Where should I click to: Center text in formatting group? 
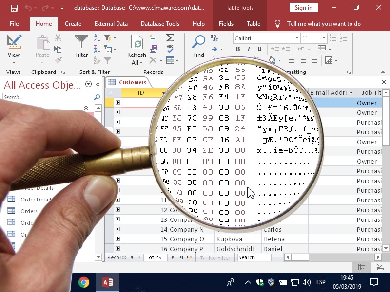[x=303, y=60]
